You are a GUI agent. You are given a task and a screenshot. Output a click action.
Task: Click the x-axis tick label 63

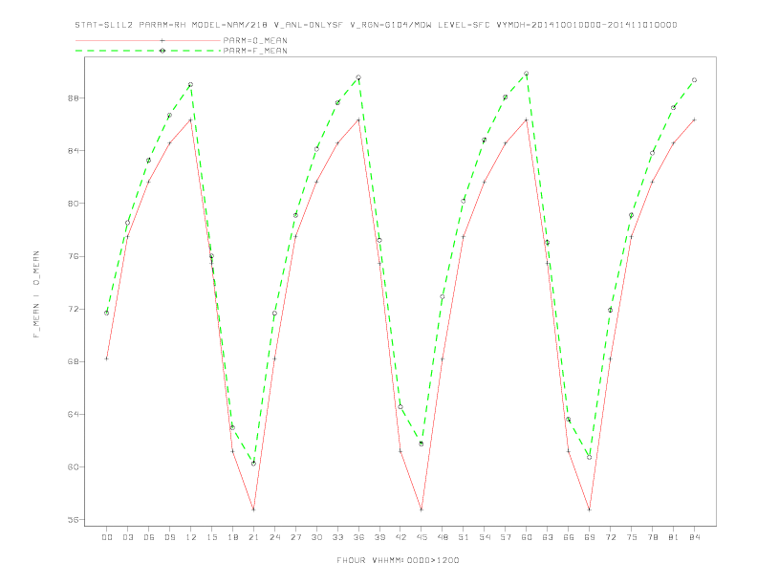pyautogui.click(x=548, y=537)
